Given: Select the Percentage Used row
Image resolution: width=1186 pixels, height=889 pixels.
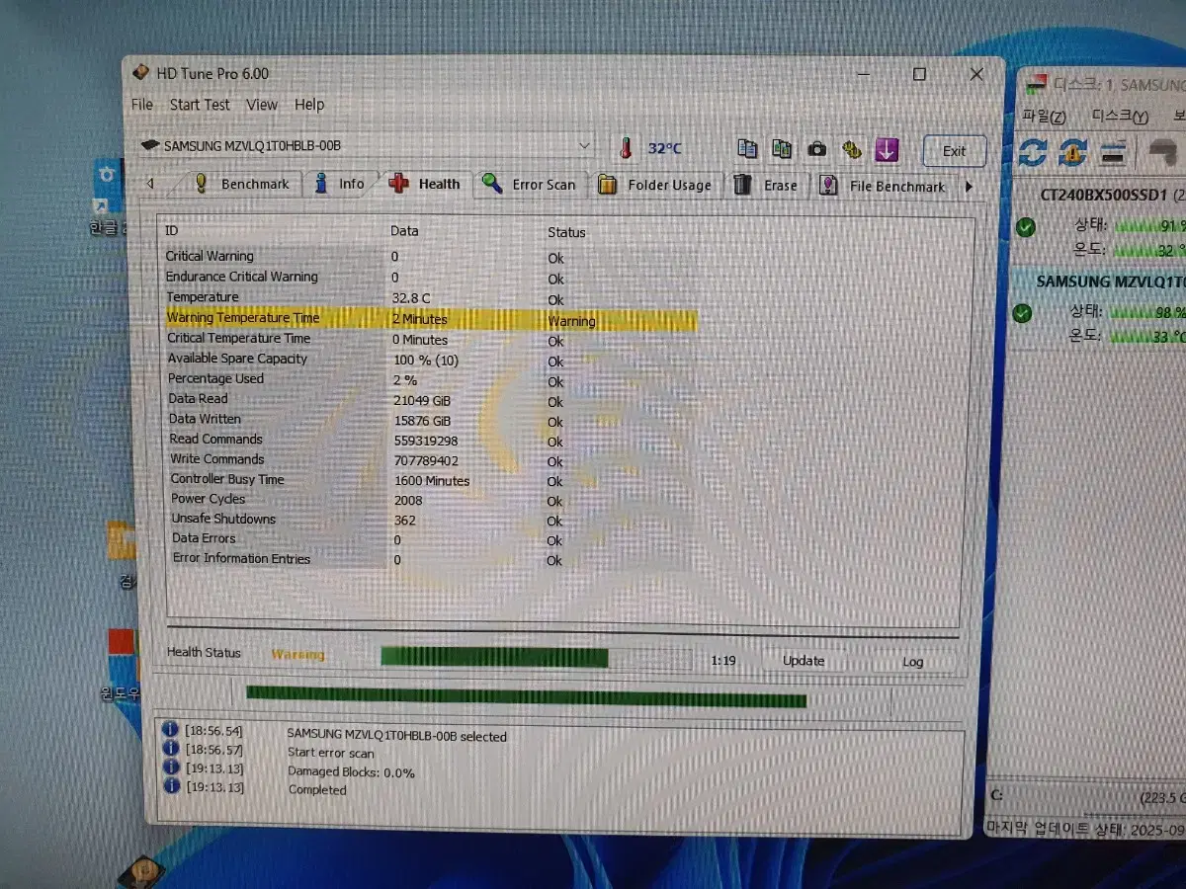Looking at the screenshot, I should 431,379.
